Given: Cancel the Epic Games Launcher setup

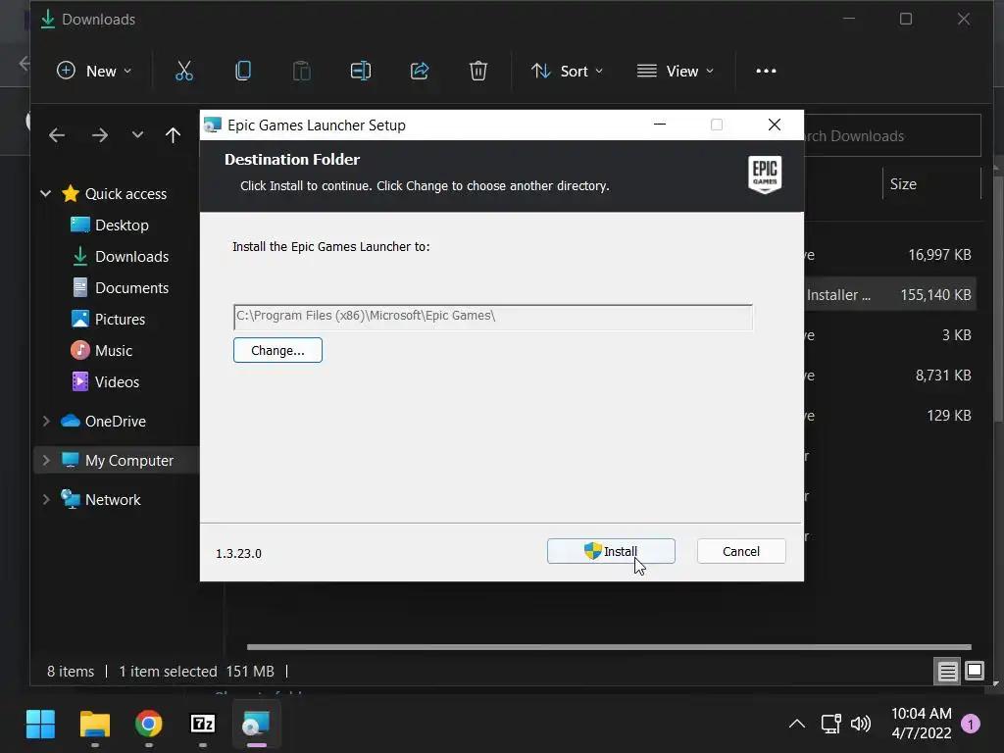Looking at the screenshot, I should [x=741, y=551].
